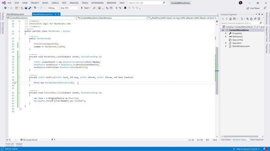The height and width of the screenshot is (151, 270).
Task: Click the No issues found indicator
Action: [x=29, y=140]
